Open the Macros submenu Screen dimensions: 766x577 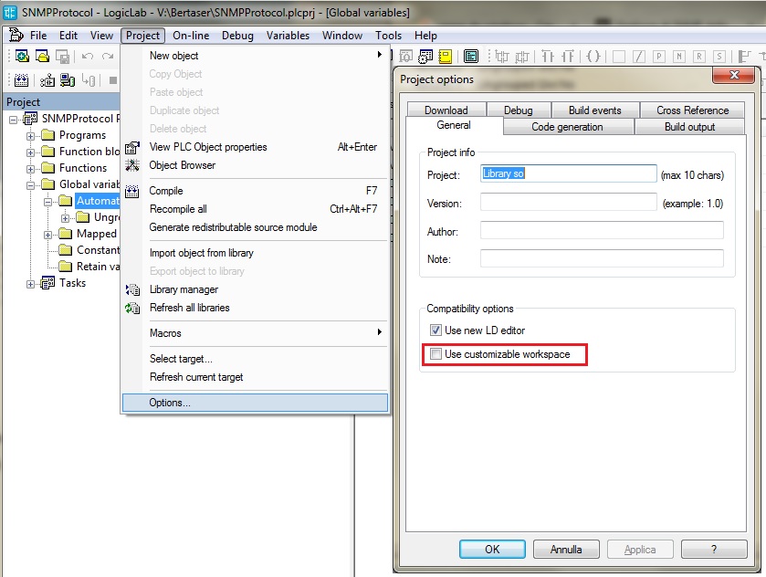point(255,333)
